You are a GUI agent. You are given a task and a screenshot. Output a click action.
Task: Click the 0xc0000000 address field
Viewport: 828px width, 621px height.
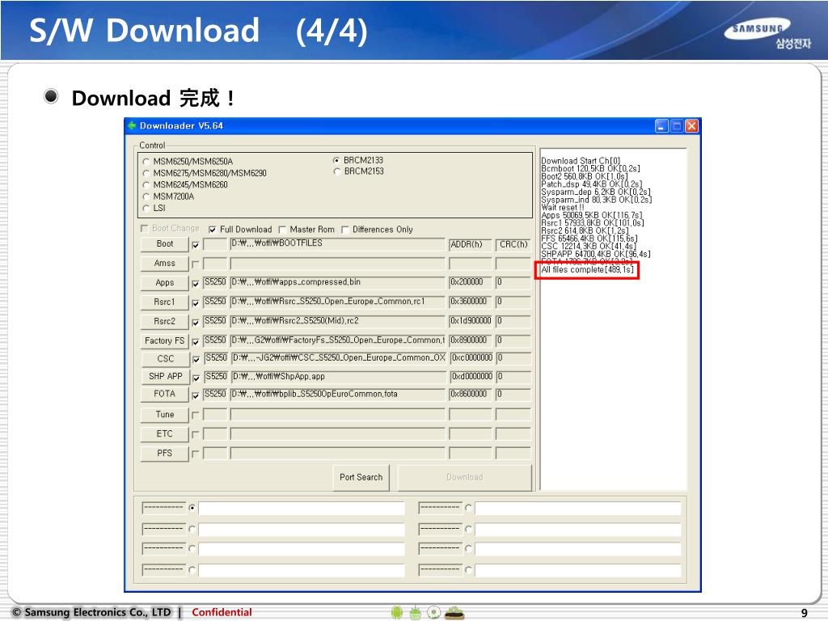pos(471,358)
